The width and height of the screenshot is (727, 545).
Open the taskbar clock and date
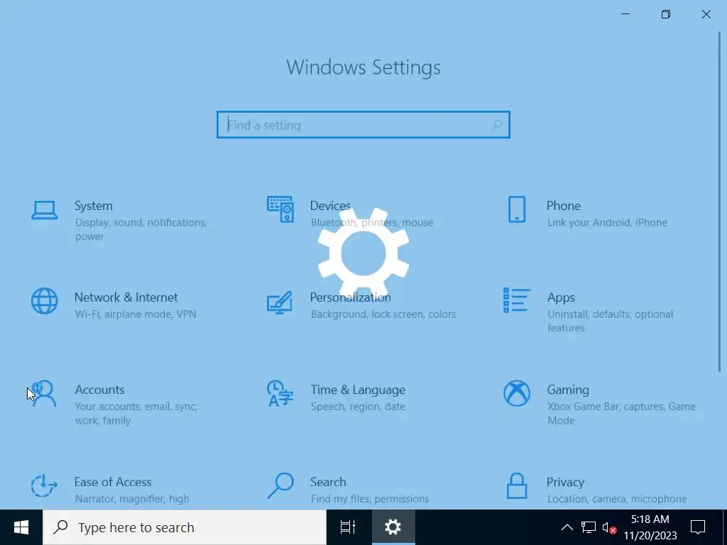coord(650,527)
